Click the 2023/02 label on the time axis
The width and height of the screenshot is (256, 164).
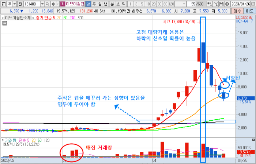click(x=8, y=160)
